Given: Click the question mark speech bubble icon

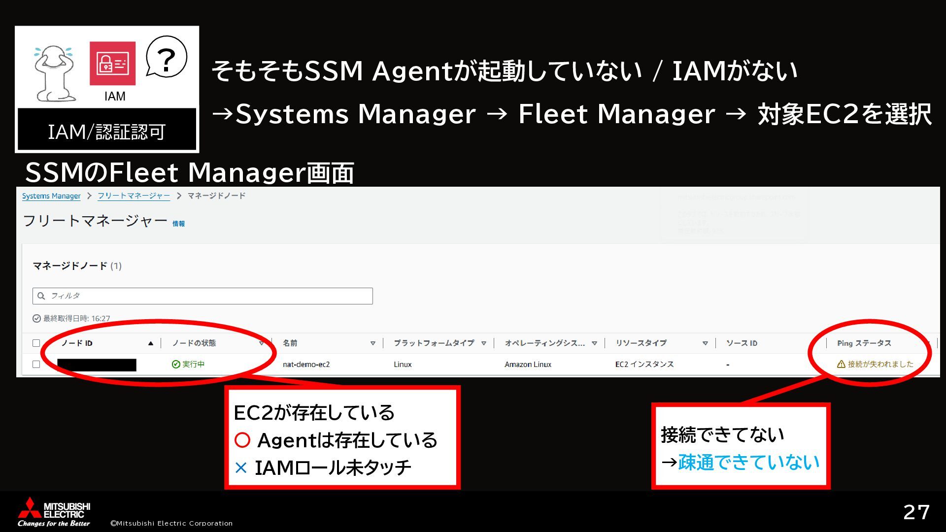Looking at the screenshot, I should [x=167, y=57].
